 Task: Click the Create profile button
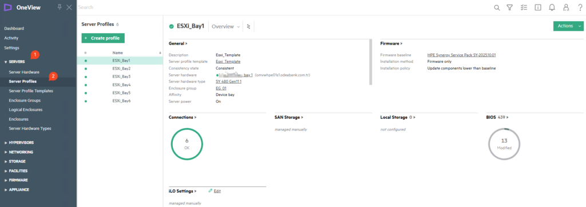(103, 38)
